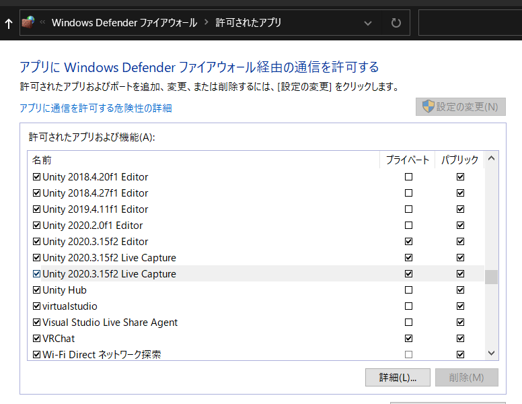
Task: Toggle private checkbox for VRChat
Action: 408,338
